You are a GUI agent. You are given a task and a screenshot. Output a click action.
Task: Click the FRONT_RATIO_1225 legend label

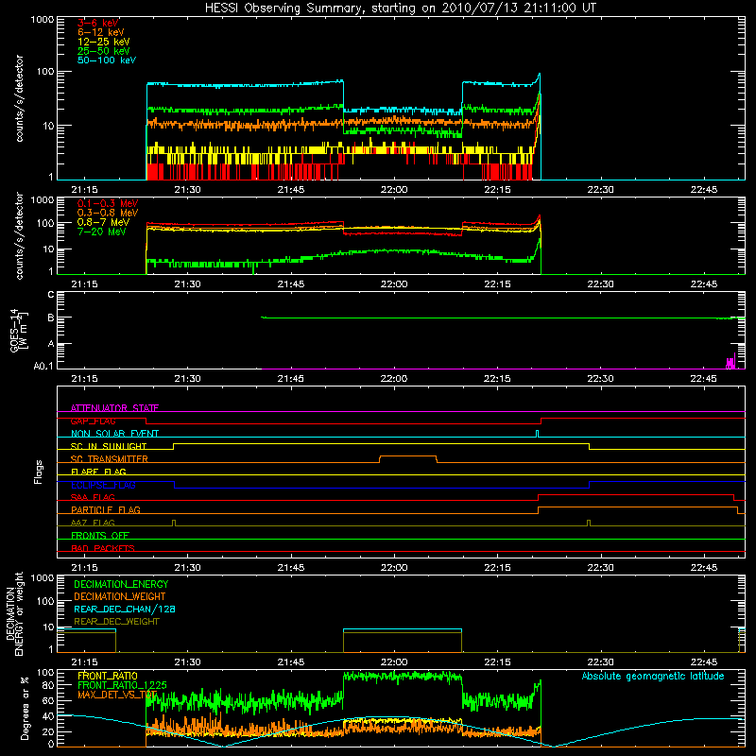coord(122,685)
